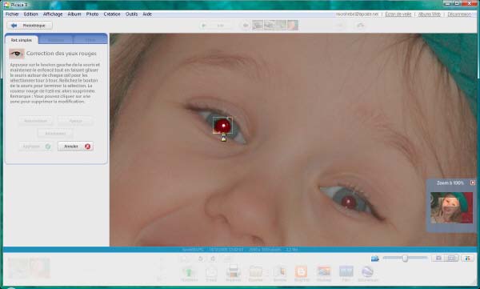
Task: Click the zoom picture icon beside slider
Action: click(375, 259)
